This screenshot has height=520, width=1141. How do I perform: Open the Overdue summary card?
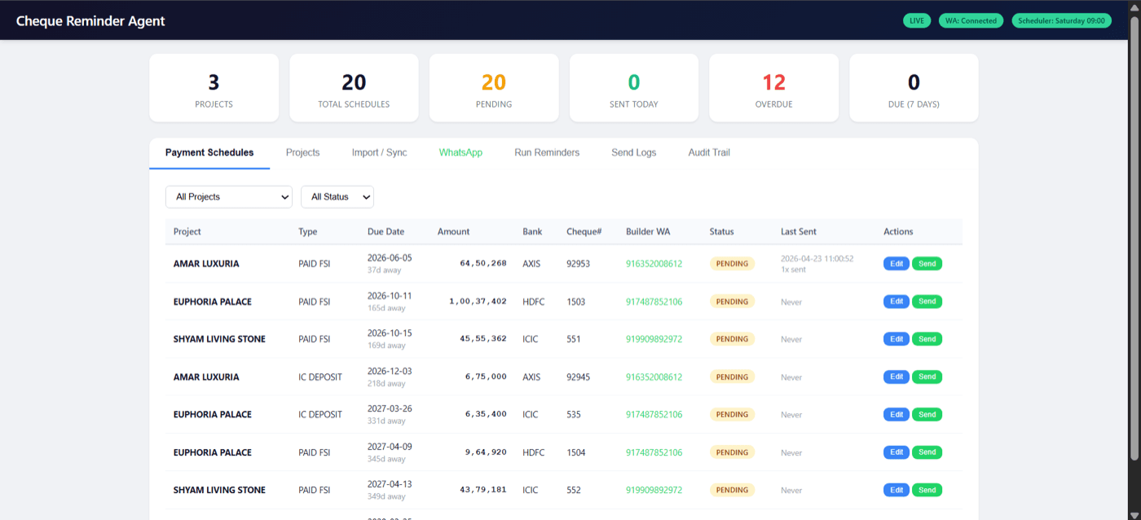click(773, 88)
